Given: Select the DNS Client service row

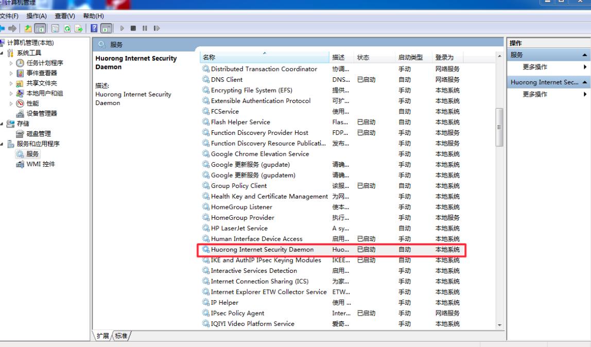Looking at the screenshot, I should (227, 80).
